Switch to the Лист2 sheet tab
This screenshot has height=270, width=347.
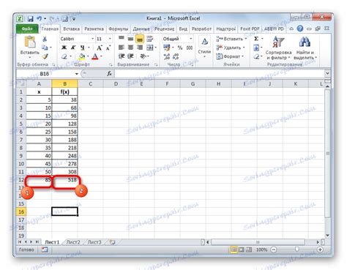pos(73,242)
